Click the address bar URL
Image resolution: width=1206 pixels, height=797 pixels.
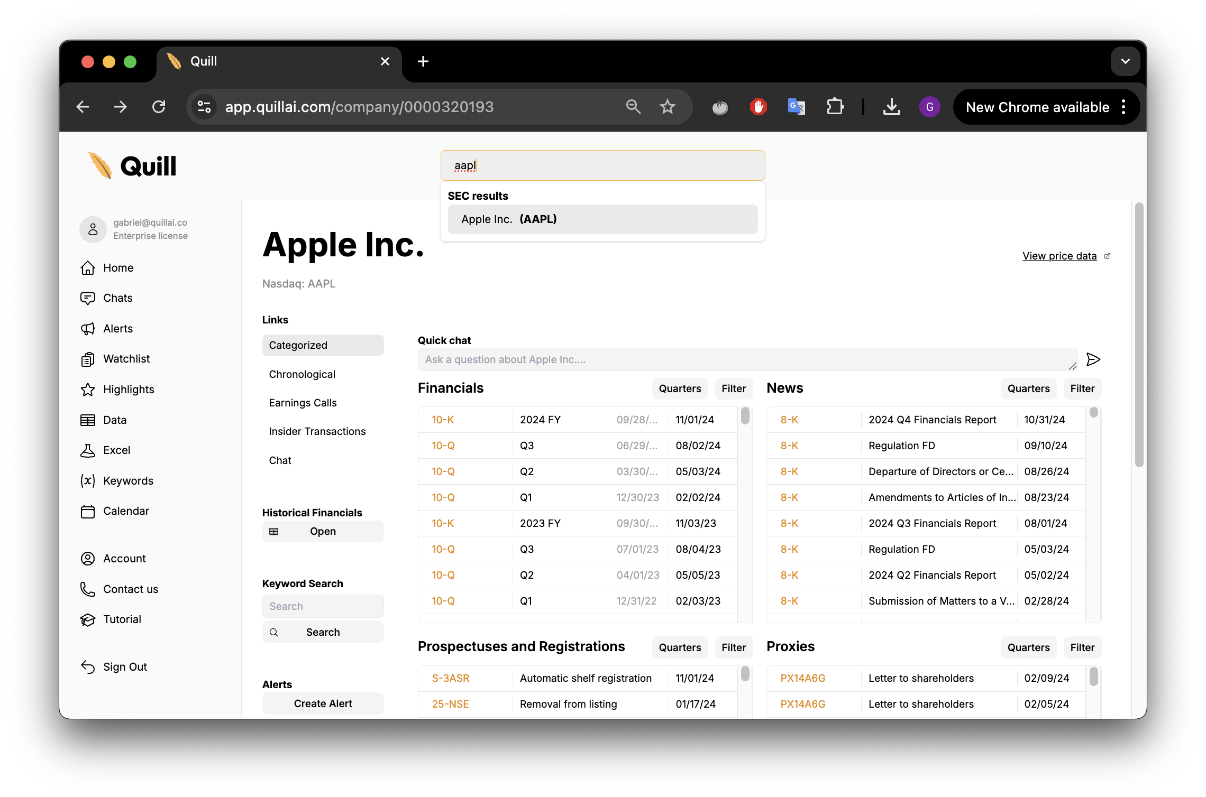[359, 107]
